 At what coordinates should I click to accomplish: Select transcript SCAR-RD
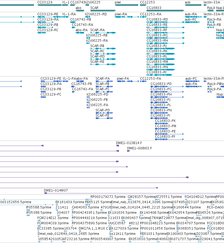tap(103, 59)
